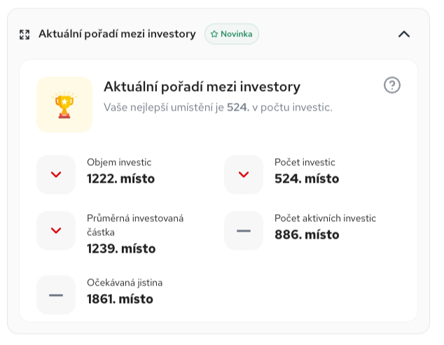Click the Novinka badge

pos(232,34)
